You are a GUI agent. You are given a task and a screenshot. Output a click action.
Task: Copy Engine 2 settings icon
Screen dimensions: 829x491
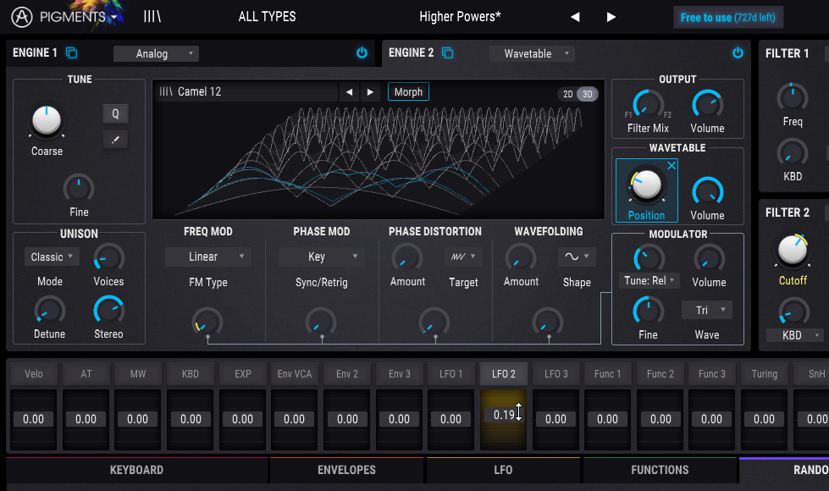point(447,52)
